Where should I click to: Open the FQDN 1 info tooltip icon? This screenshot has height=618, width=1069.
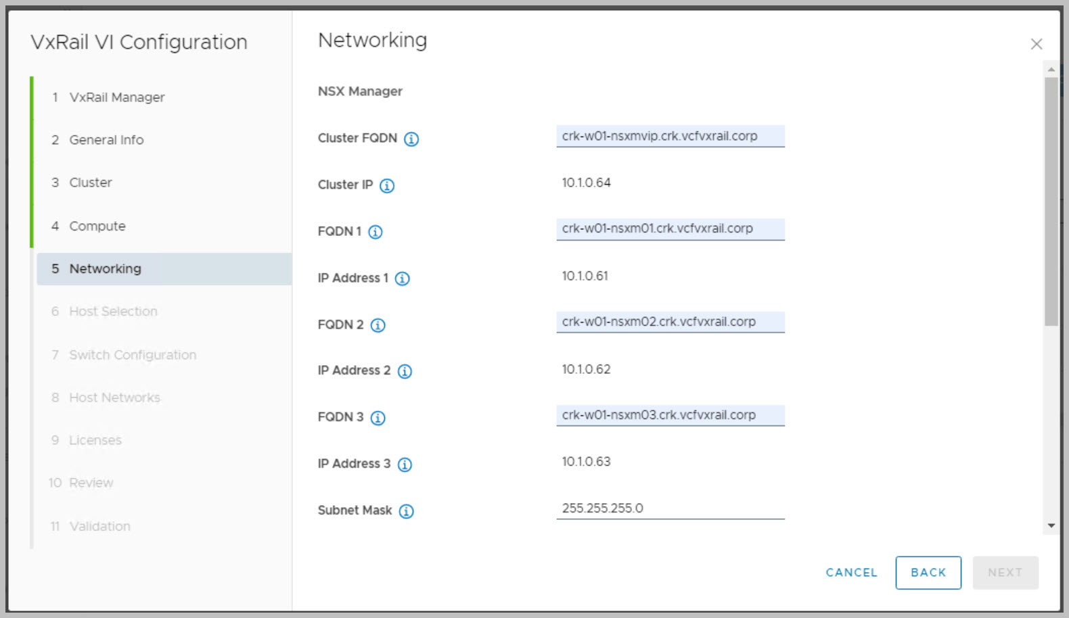tap(376, 232)
